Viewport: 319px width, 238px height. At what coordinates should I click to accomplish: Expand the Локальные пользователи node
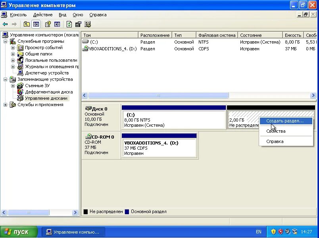coord(13,60)
